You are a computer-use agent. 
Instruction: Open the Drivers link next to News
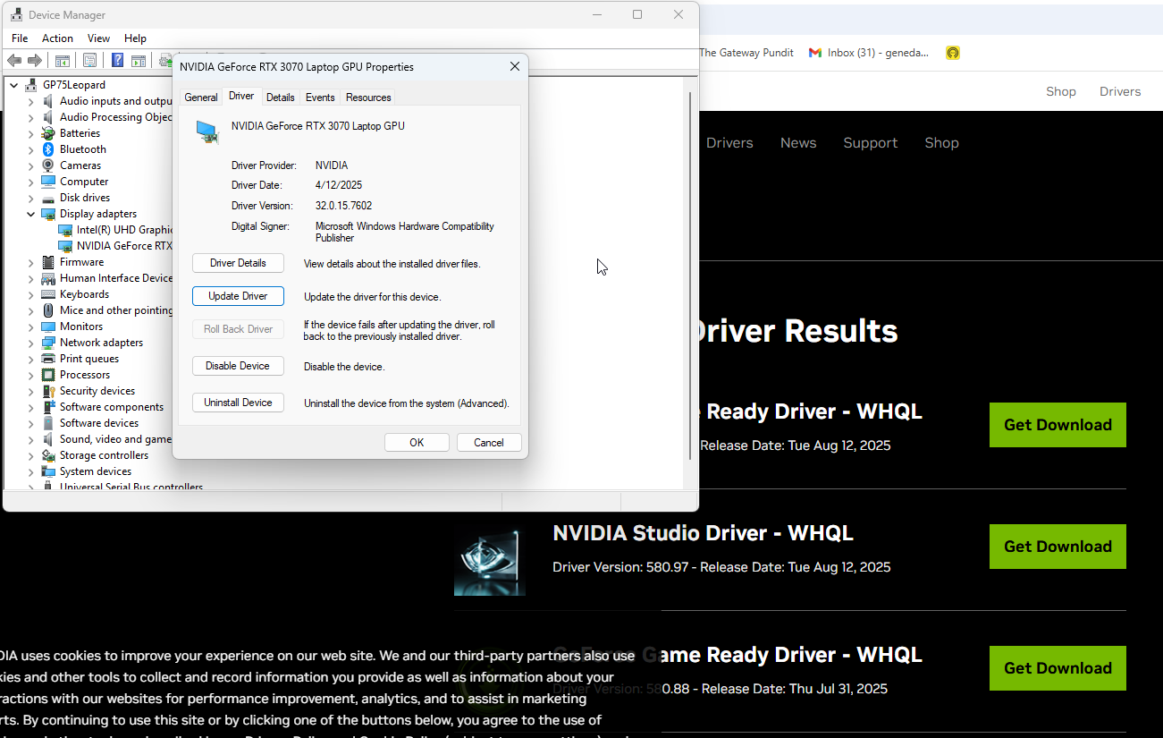(729, 143)
